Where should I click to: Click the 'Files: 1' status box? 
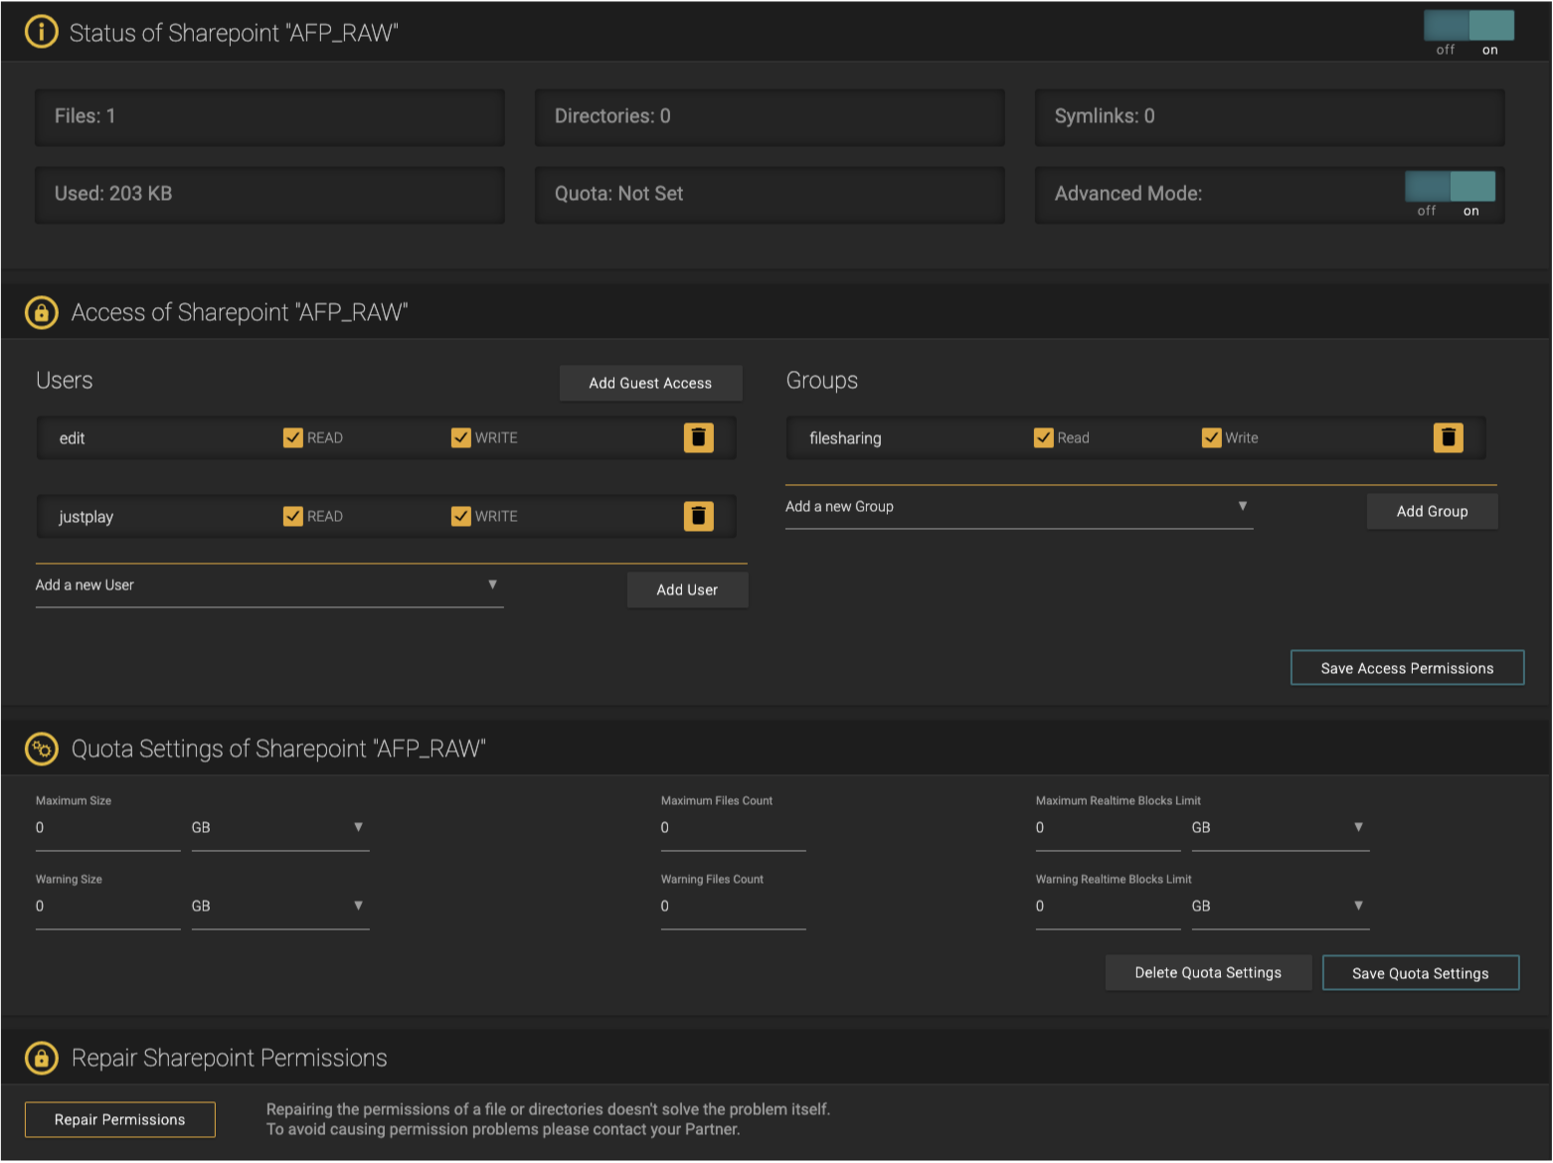pyautogui.click(x=269, y=116)
